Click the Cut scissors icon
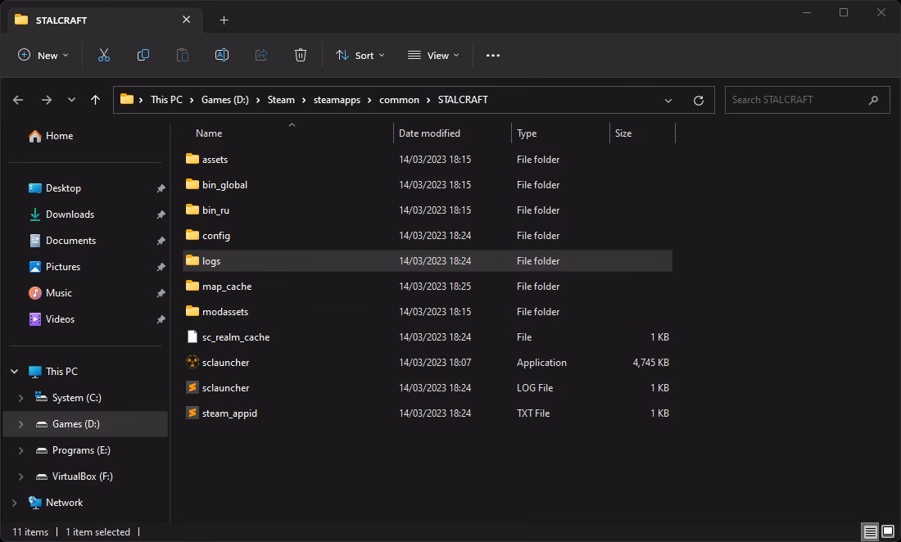Screen dimensions: 901x542 [103, 55]
